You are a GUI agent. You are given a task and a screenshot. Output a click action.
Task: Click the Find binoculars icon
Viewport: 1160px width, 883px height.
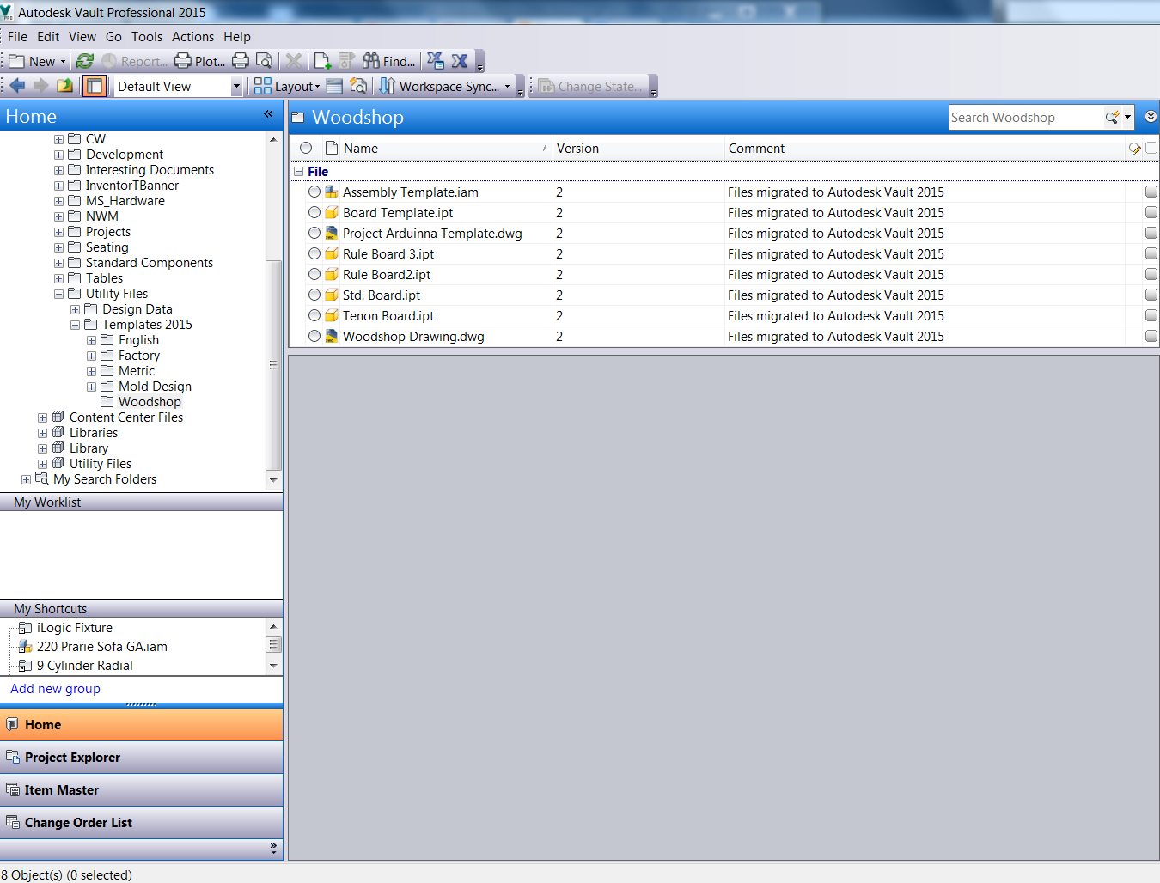(x=370, y=61)
